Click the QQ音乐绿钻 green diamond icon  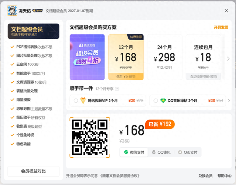pos(163,100)
